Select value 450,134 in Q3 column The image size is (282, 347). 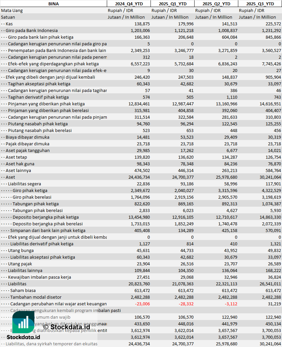(x=273, y=324)
